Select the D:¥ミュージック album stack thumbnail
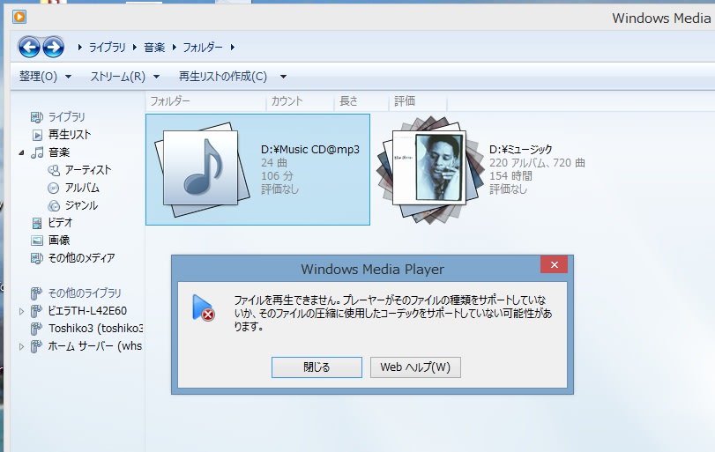The image size is (715, 452). [430, 169]
